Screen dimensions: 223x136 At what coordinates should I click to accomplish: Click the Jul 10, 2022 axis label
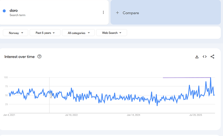tap(71, 115)
